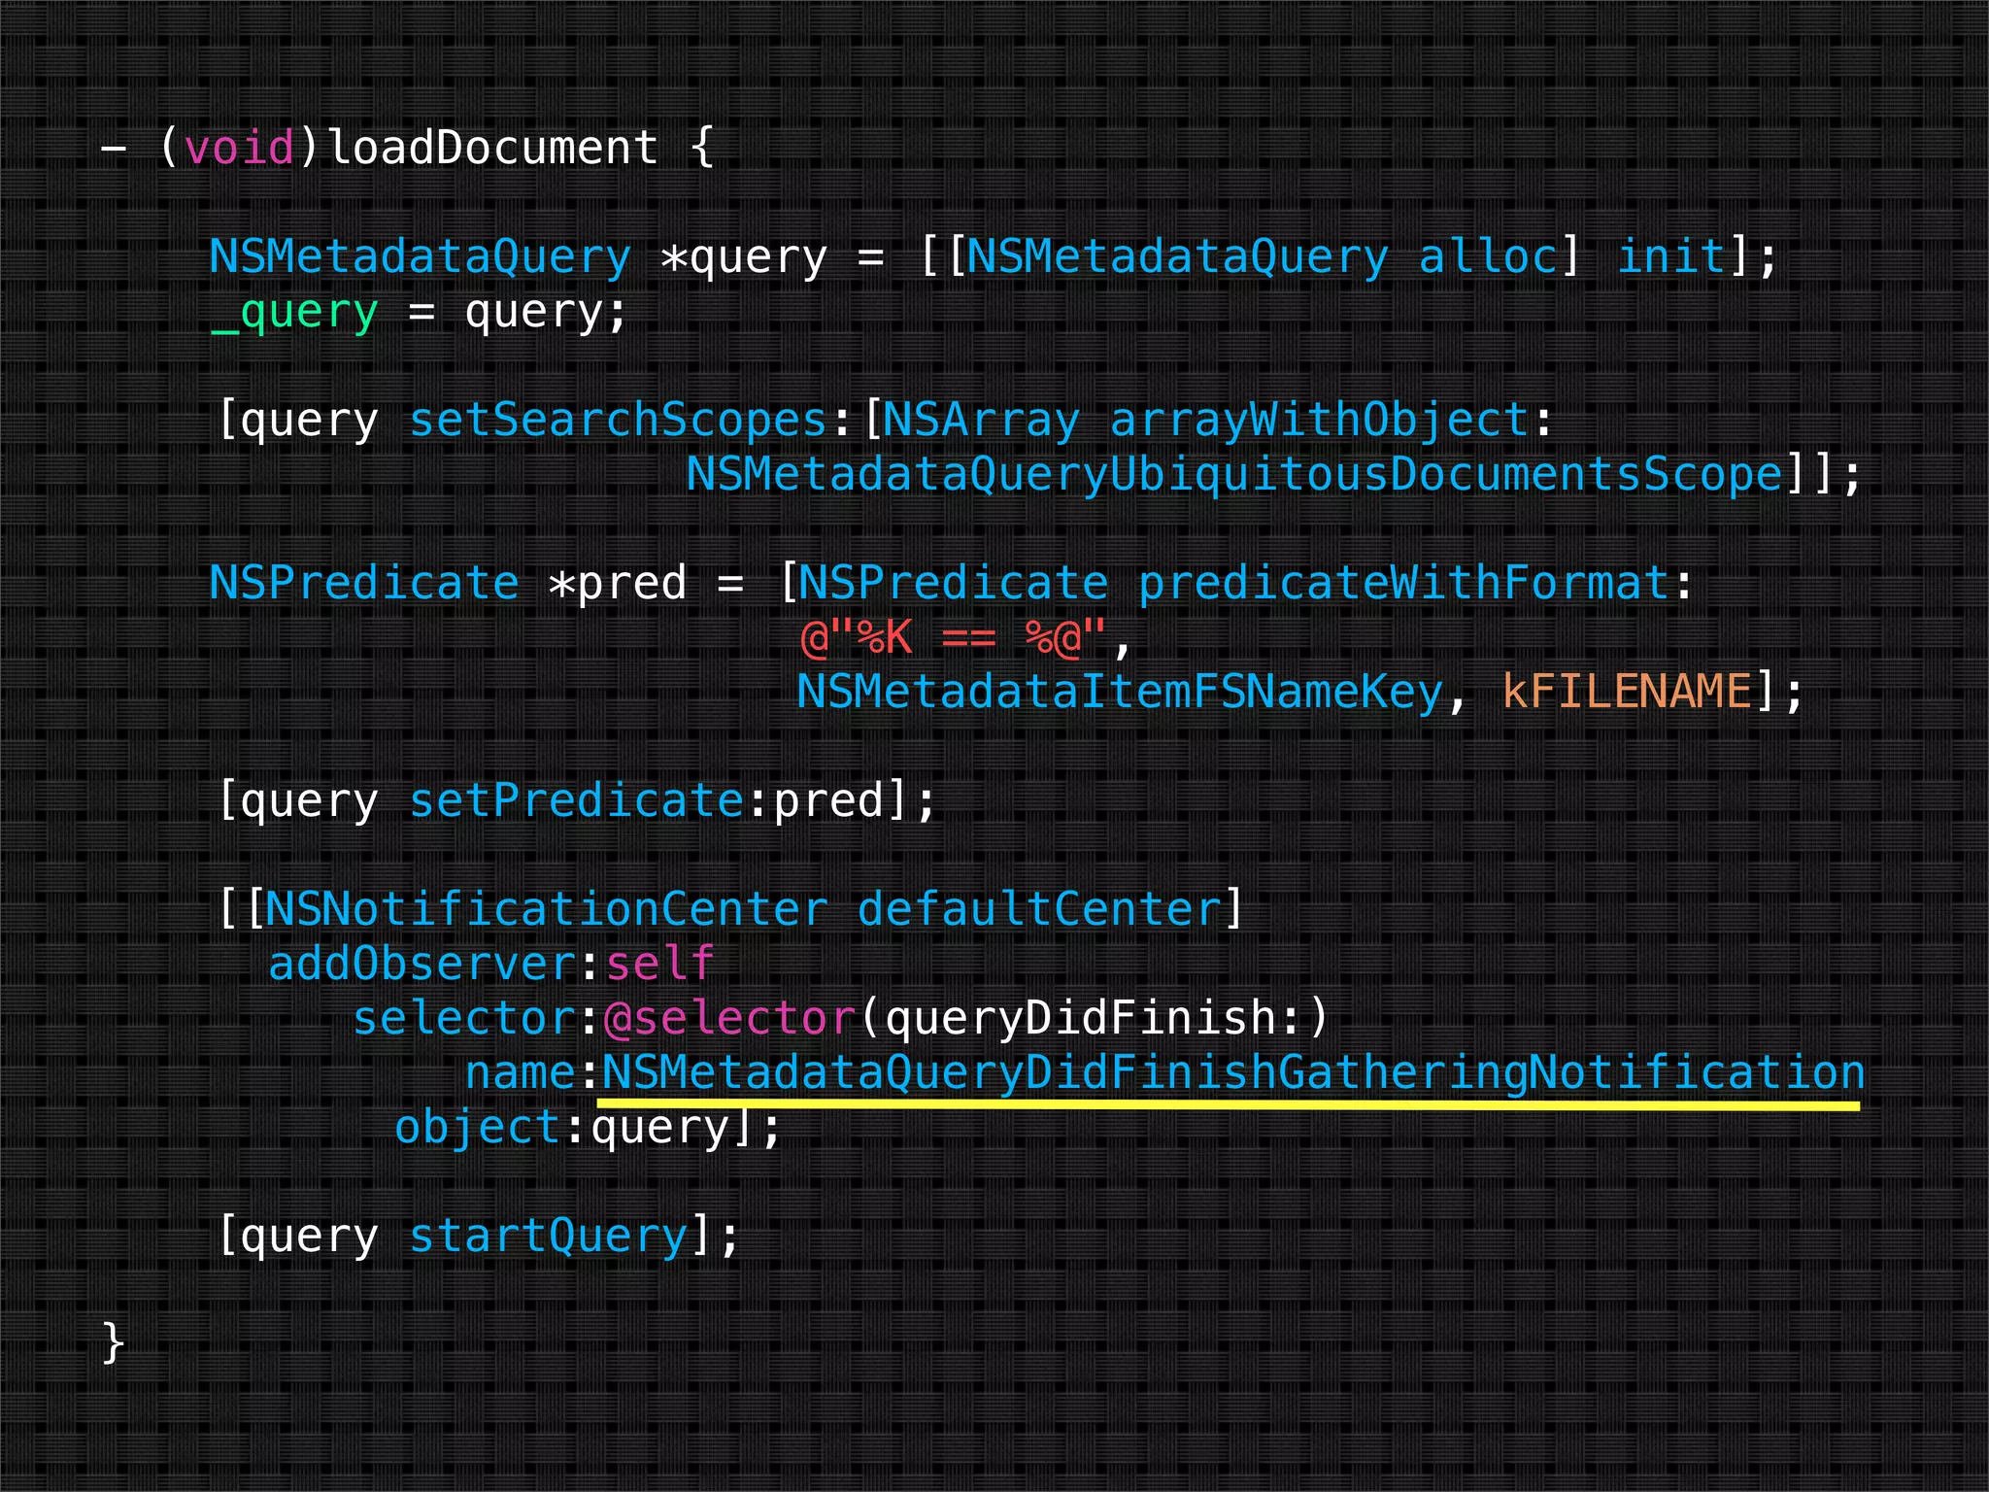Click the "NSArray" class name
The image size is (1989, 1492).
click(x=981, y=421)
